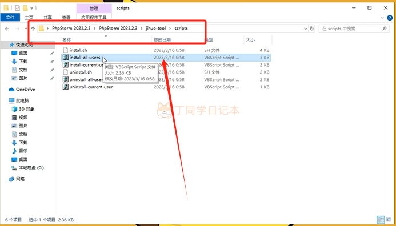396x226 pixels.
Task: Open OneDrive in the navigation pane
Action: point(25,90)
